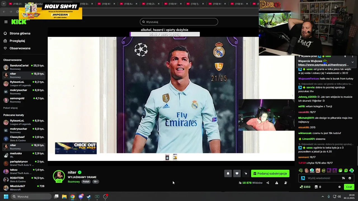Open the emoji picker in chat input
Screen dimensions: 358x201
pos(350,178)
